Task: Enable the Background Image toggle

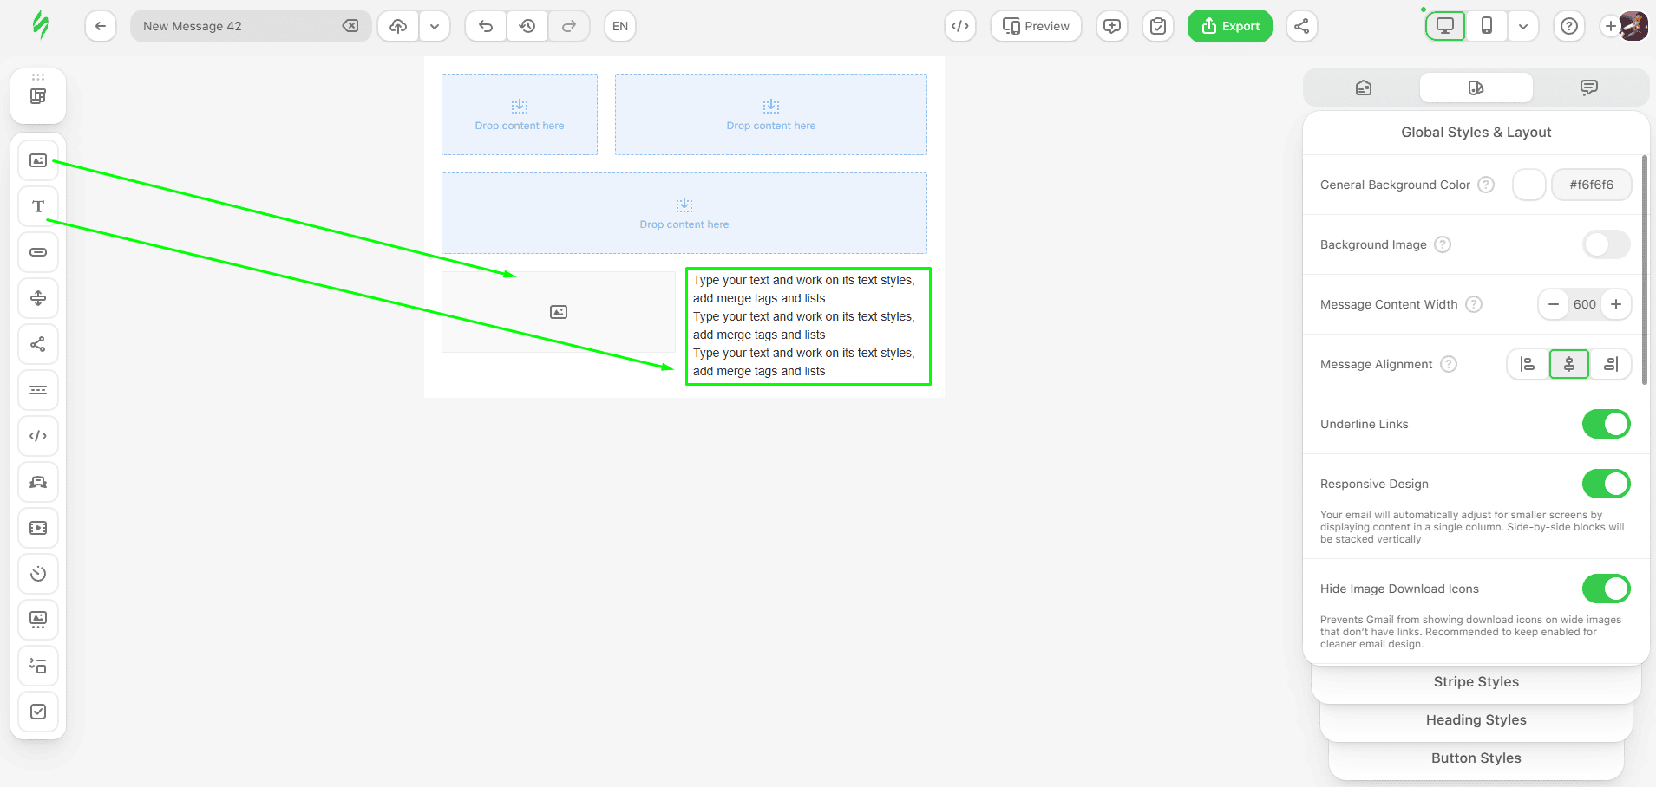Action: (1606, 244)
